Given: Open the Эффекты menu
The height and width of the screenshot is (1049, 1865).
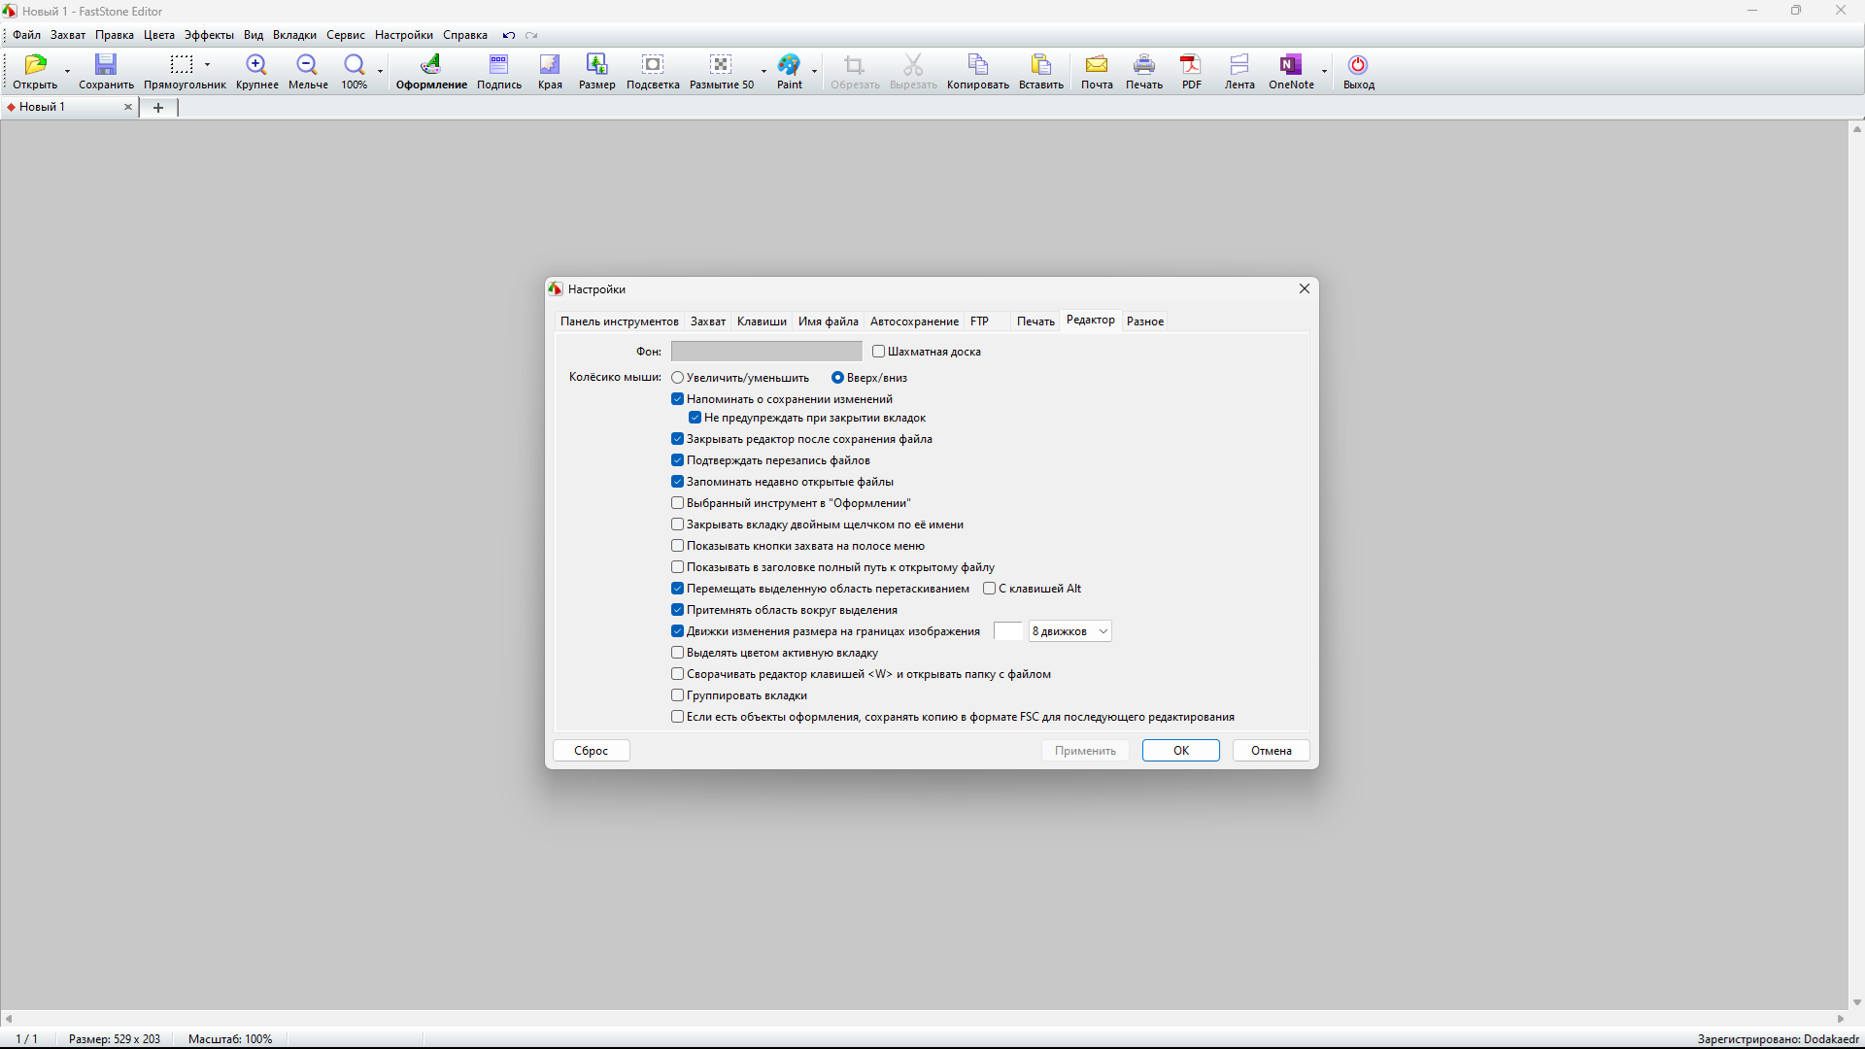Looking at the screenshot, I should coord(209,35).
